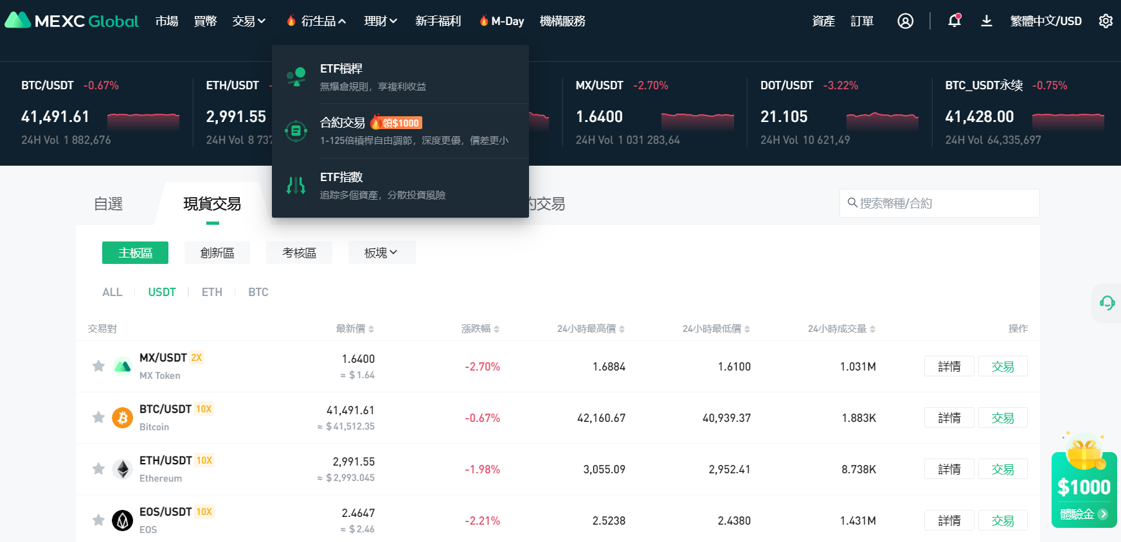
Task: Click the search magnifier icon
Action: tap(852, 203)
